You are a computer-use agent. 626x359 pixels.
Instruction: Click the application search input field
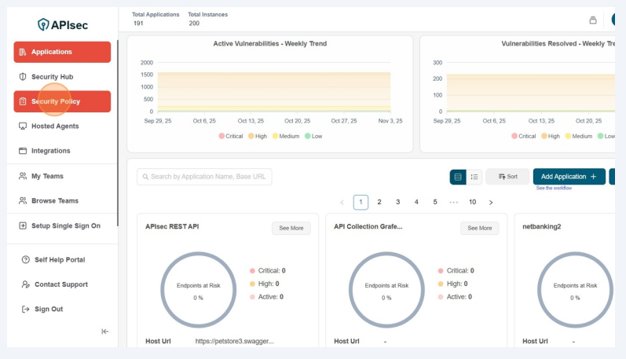(x=204, y=177)
